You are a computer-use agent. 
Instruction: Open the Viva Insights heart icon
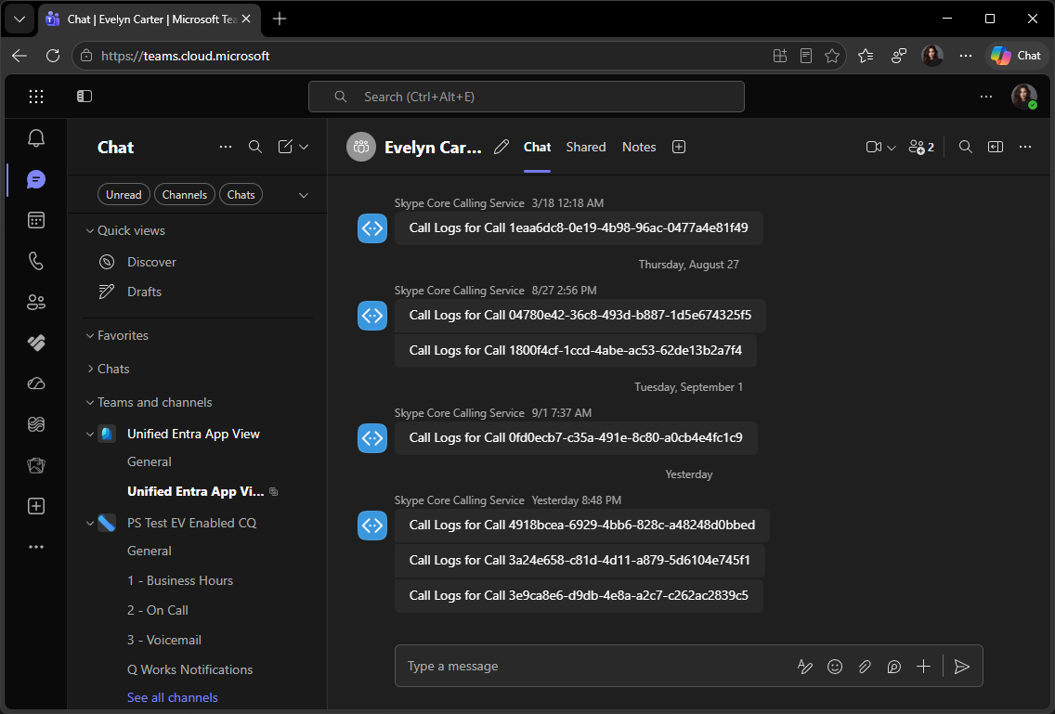tap(36, 343)
